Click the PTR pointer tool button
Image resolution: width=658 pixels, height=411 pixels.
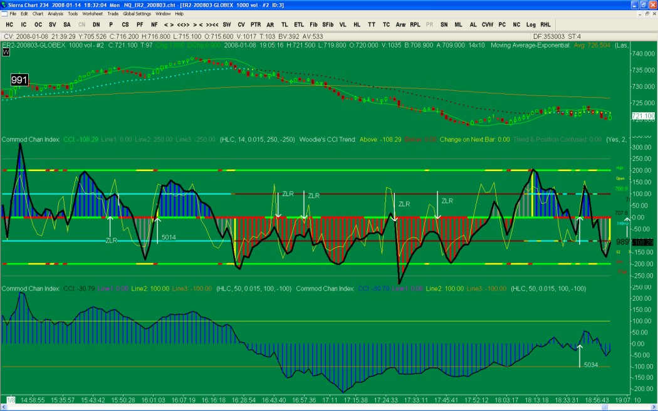coord(256,24)
